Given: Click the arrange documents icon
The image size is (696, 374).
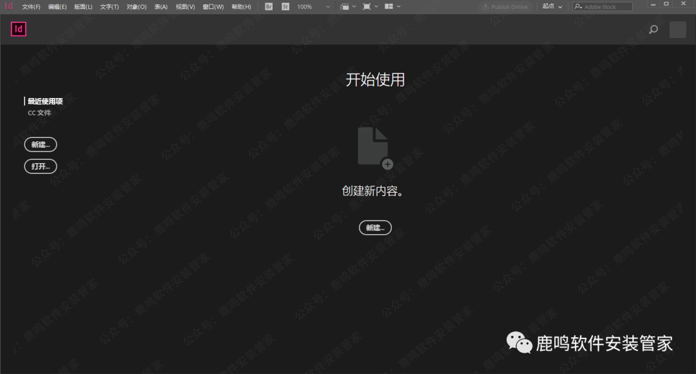Looking at the screenshot, I should pyautogui.click(x=389, y=6).
